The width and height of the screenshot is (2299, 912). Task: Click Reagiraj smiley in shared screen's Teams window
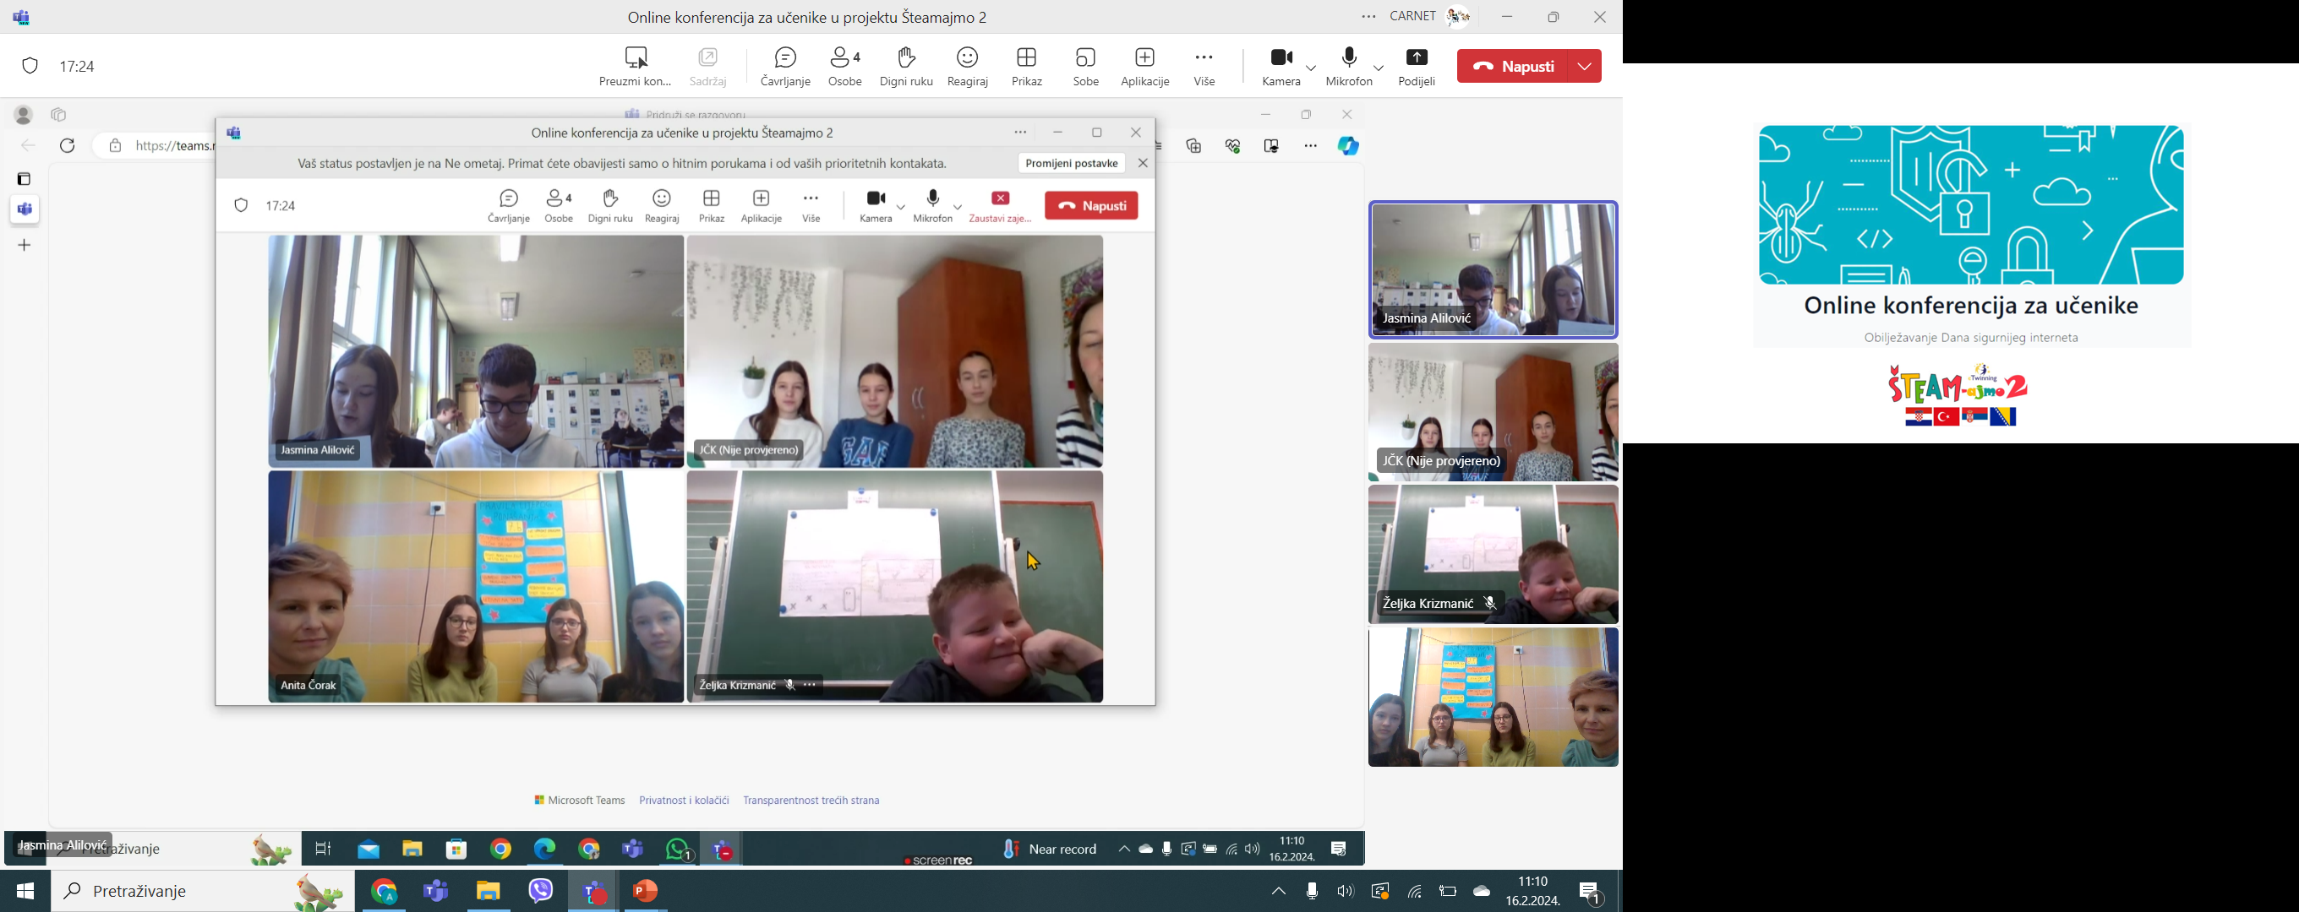661,198
